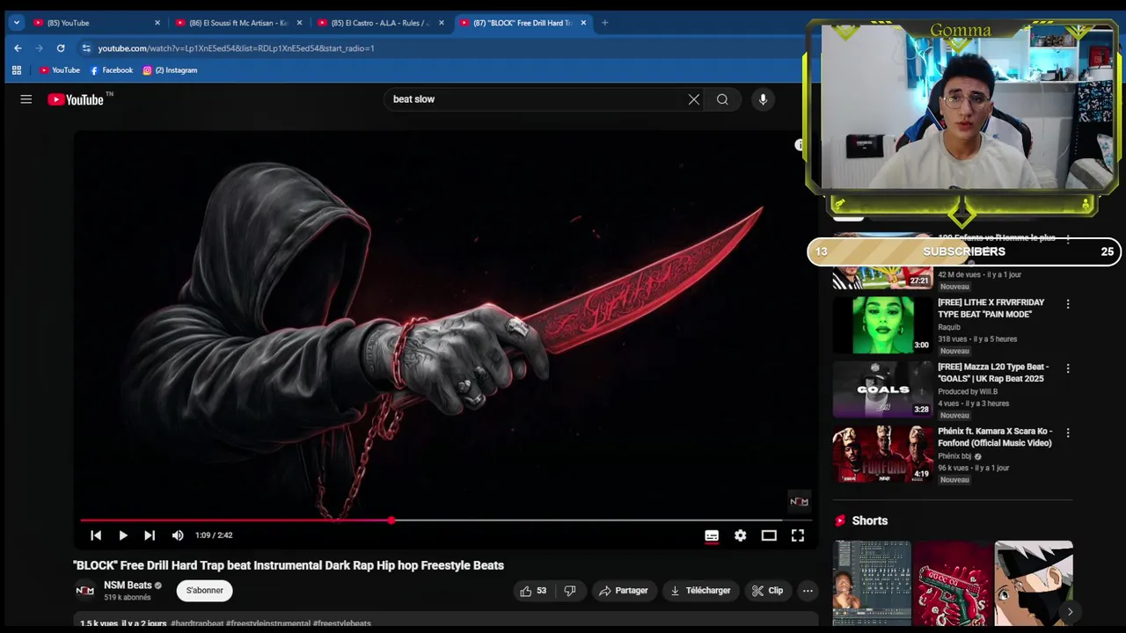This screenshot has width=1126, height=633.
Task: Dislike the BLOCK video
Action: point(570,591)
